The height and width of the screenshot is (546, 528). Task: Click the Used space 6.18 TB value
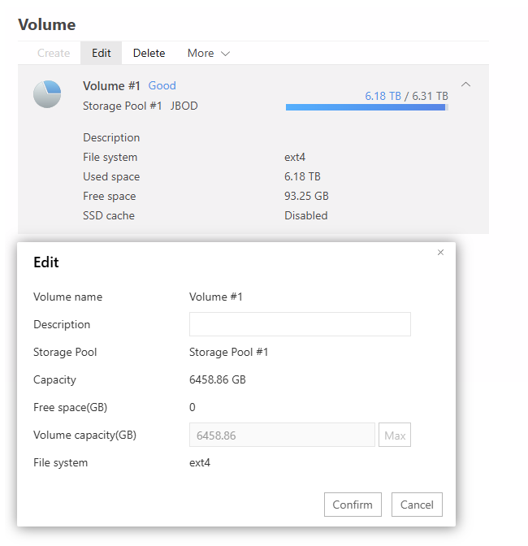pos(302,176)
